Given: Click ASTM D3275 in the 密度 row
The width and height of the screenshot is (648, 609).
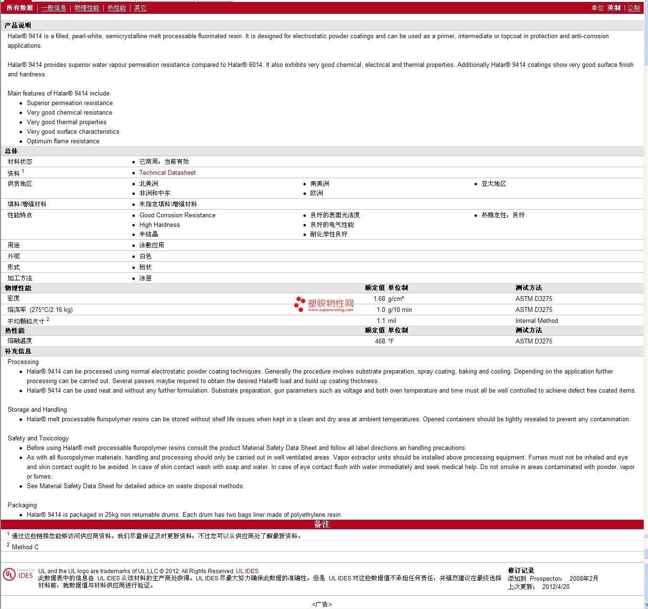Looking at the screenshot, I should pos(534,299).
